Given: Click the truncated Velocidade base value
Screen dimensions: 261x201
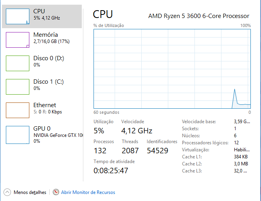Looking at the screenshot, I should (242, 122).
